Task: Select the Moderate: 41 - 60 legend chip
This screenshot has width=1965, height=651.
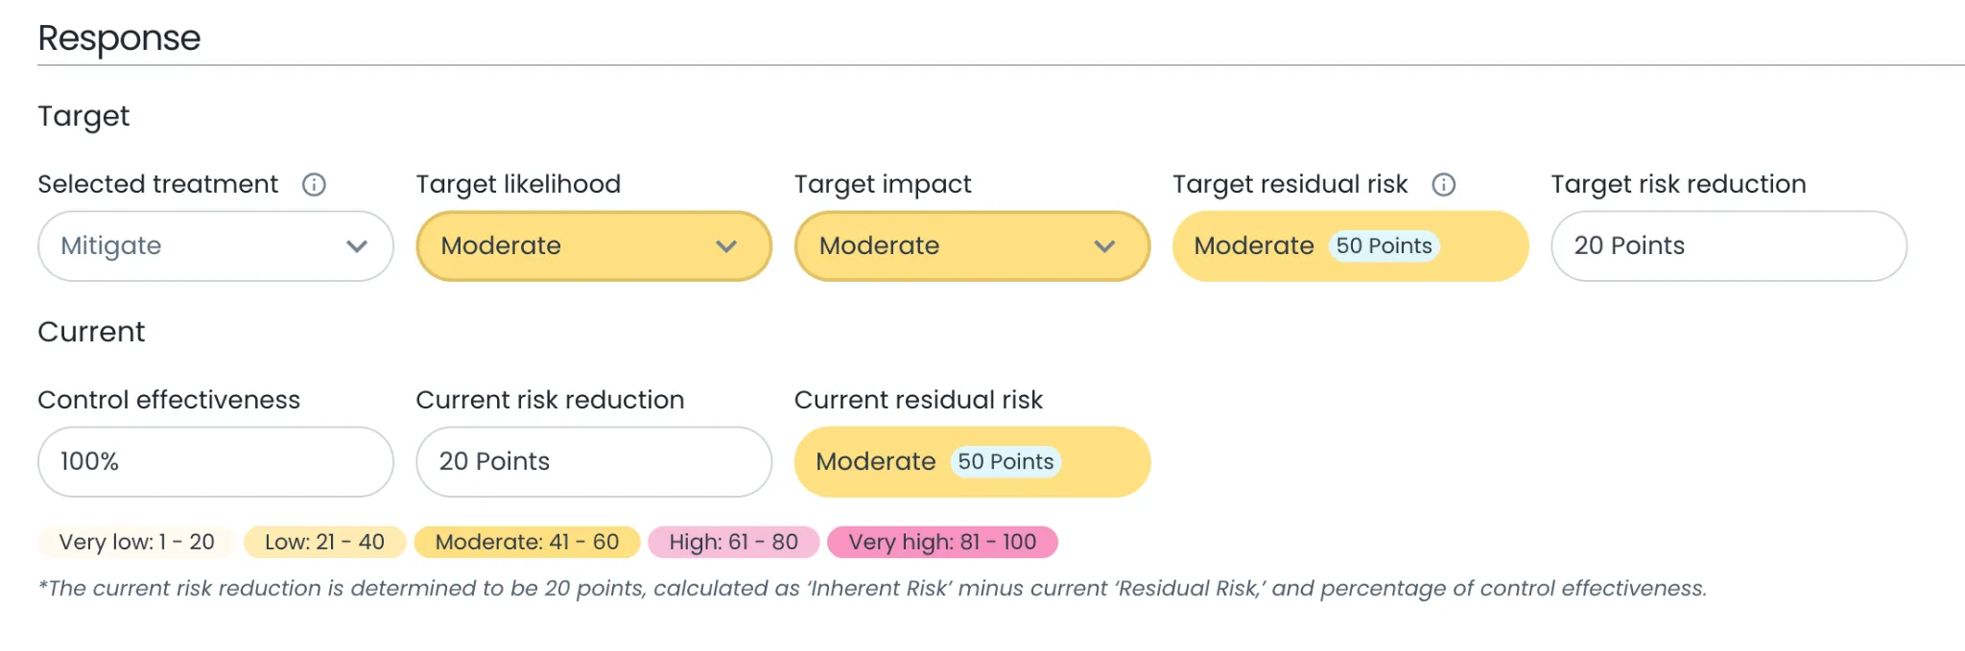Action: [527, 542]
